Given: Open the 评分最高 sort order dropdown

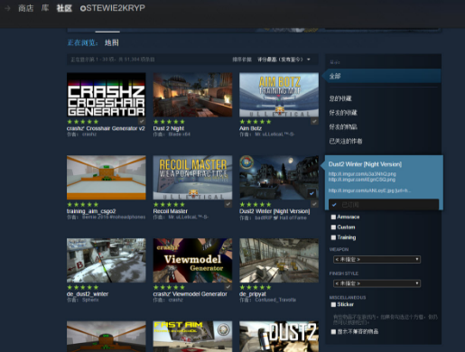Looking at the screenshot, I should coord(284,60).
